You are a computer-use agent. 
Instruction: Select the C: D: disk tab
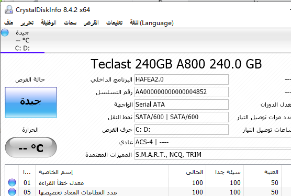tap(23, 40)
